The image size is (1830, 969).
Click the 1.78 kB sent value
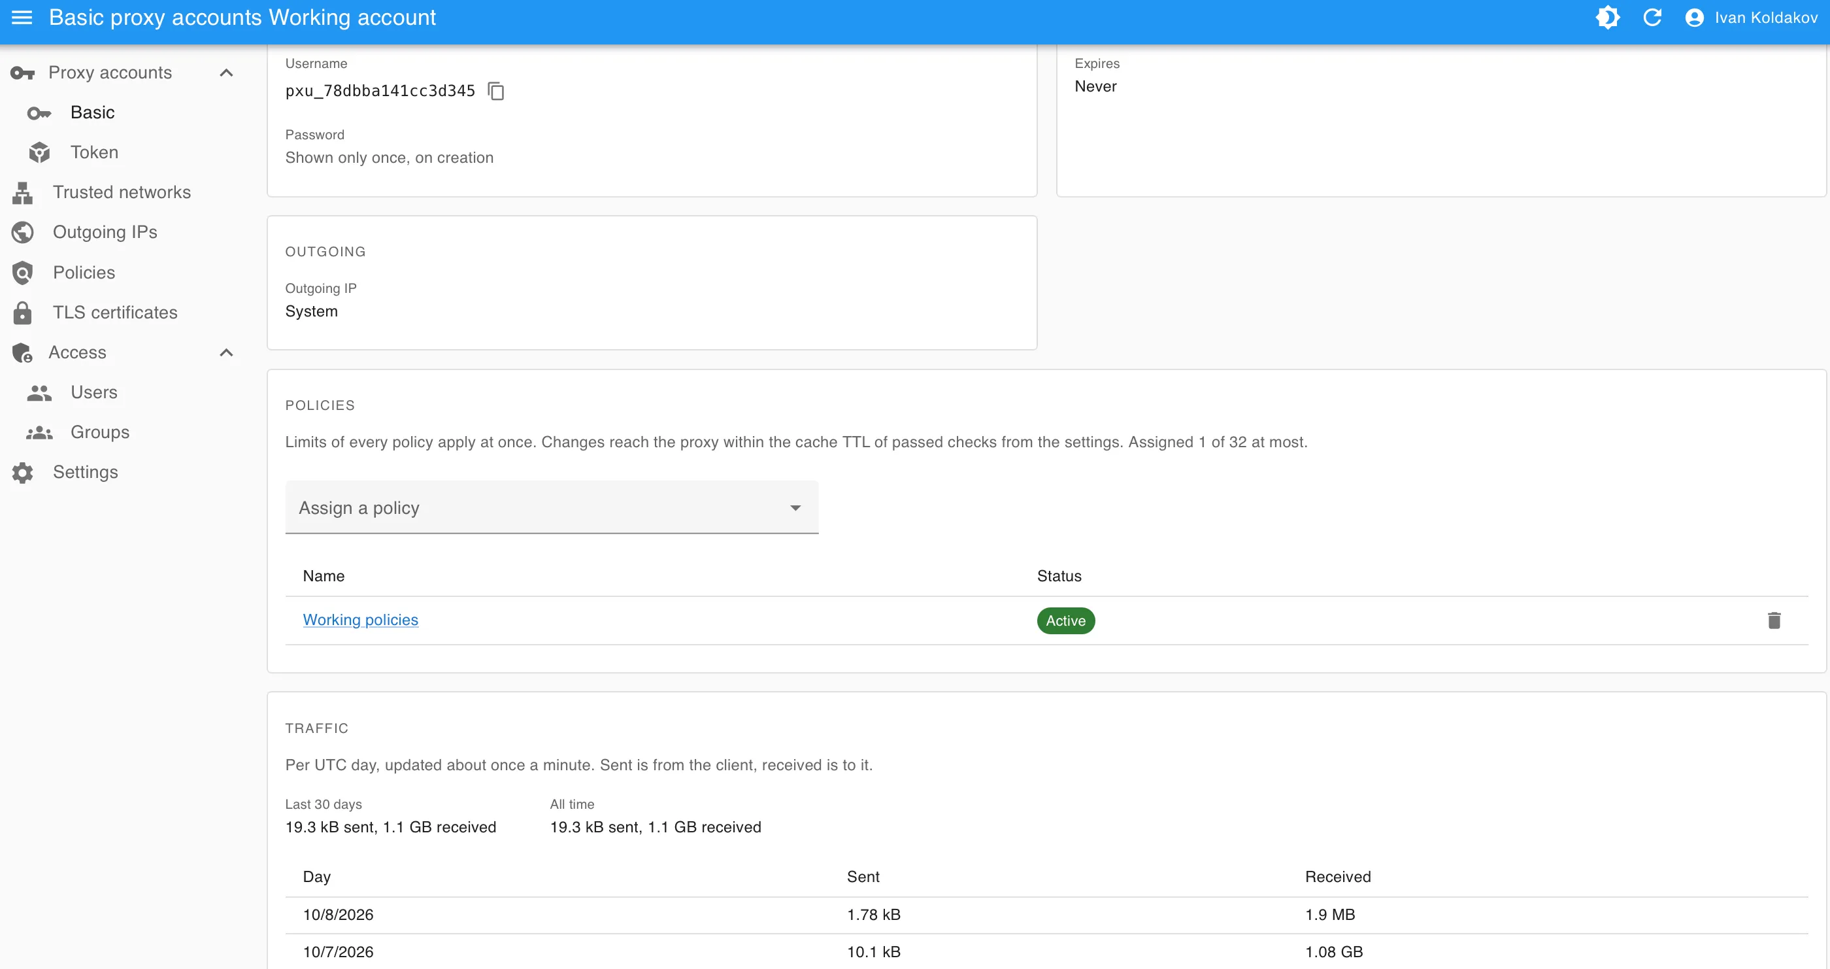(874, 915)
